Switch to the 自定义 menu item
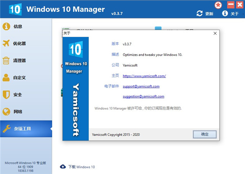The width and height of the screenshot is (245, 174). pyautogui.click(x=26, y=78)
